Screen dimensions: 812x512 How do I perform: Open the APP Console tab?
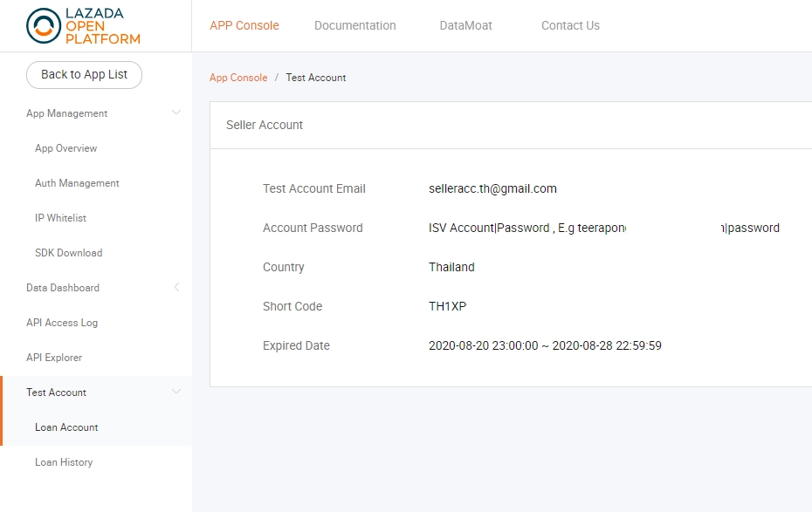pyautogui.click(x=244, y=25)
